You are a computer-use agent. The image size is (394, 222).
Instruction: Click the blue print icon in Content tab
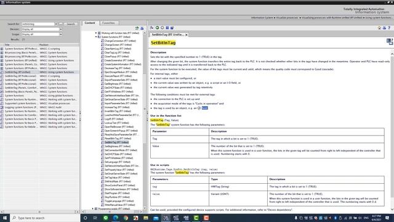tap(142, 28)
